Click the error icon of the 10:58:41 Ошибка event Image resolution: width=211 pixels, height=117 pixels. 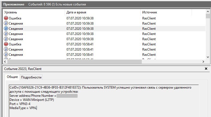click(x=6, y=44)
